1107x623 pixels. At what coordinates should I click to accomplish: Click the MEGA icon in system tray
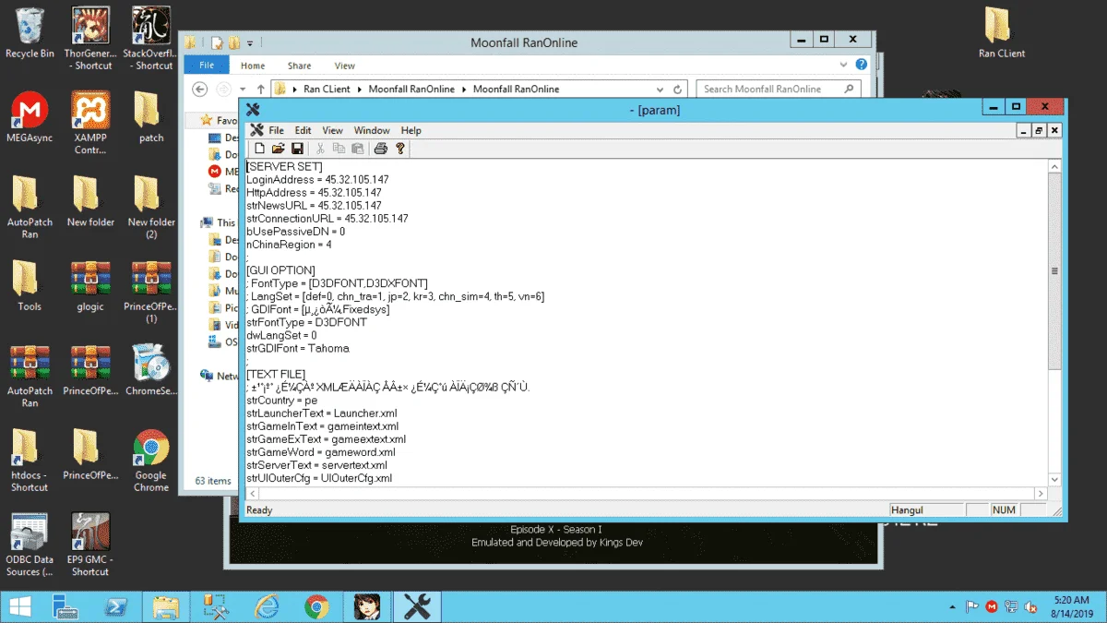pyautogui.click(x=992, y=606)
